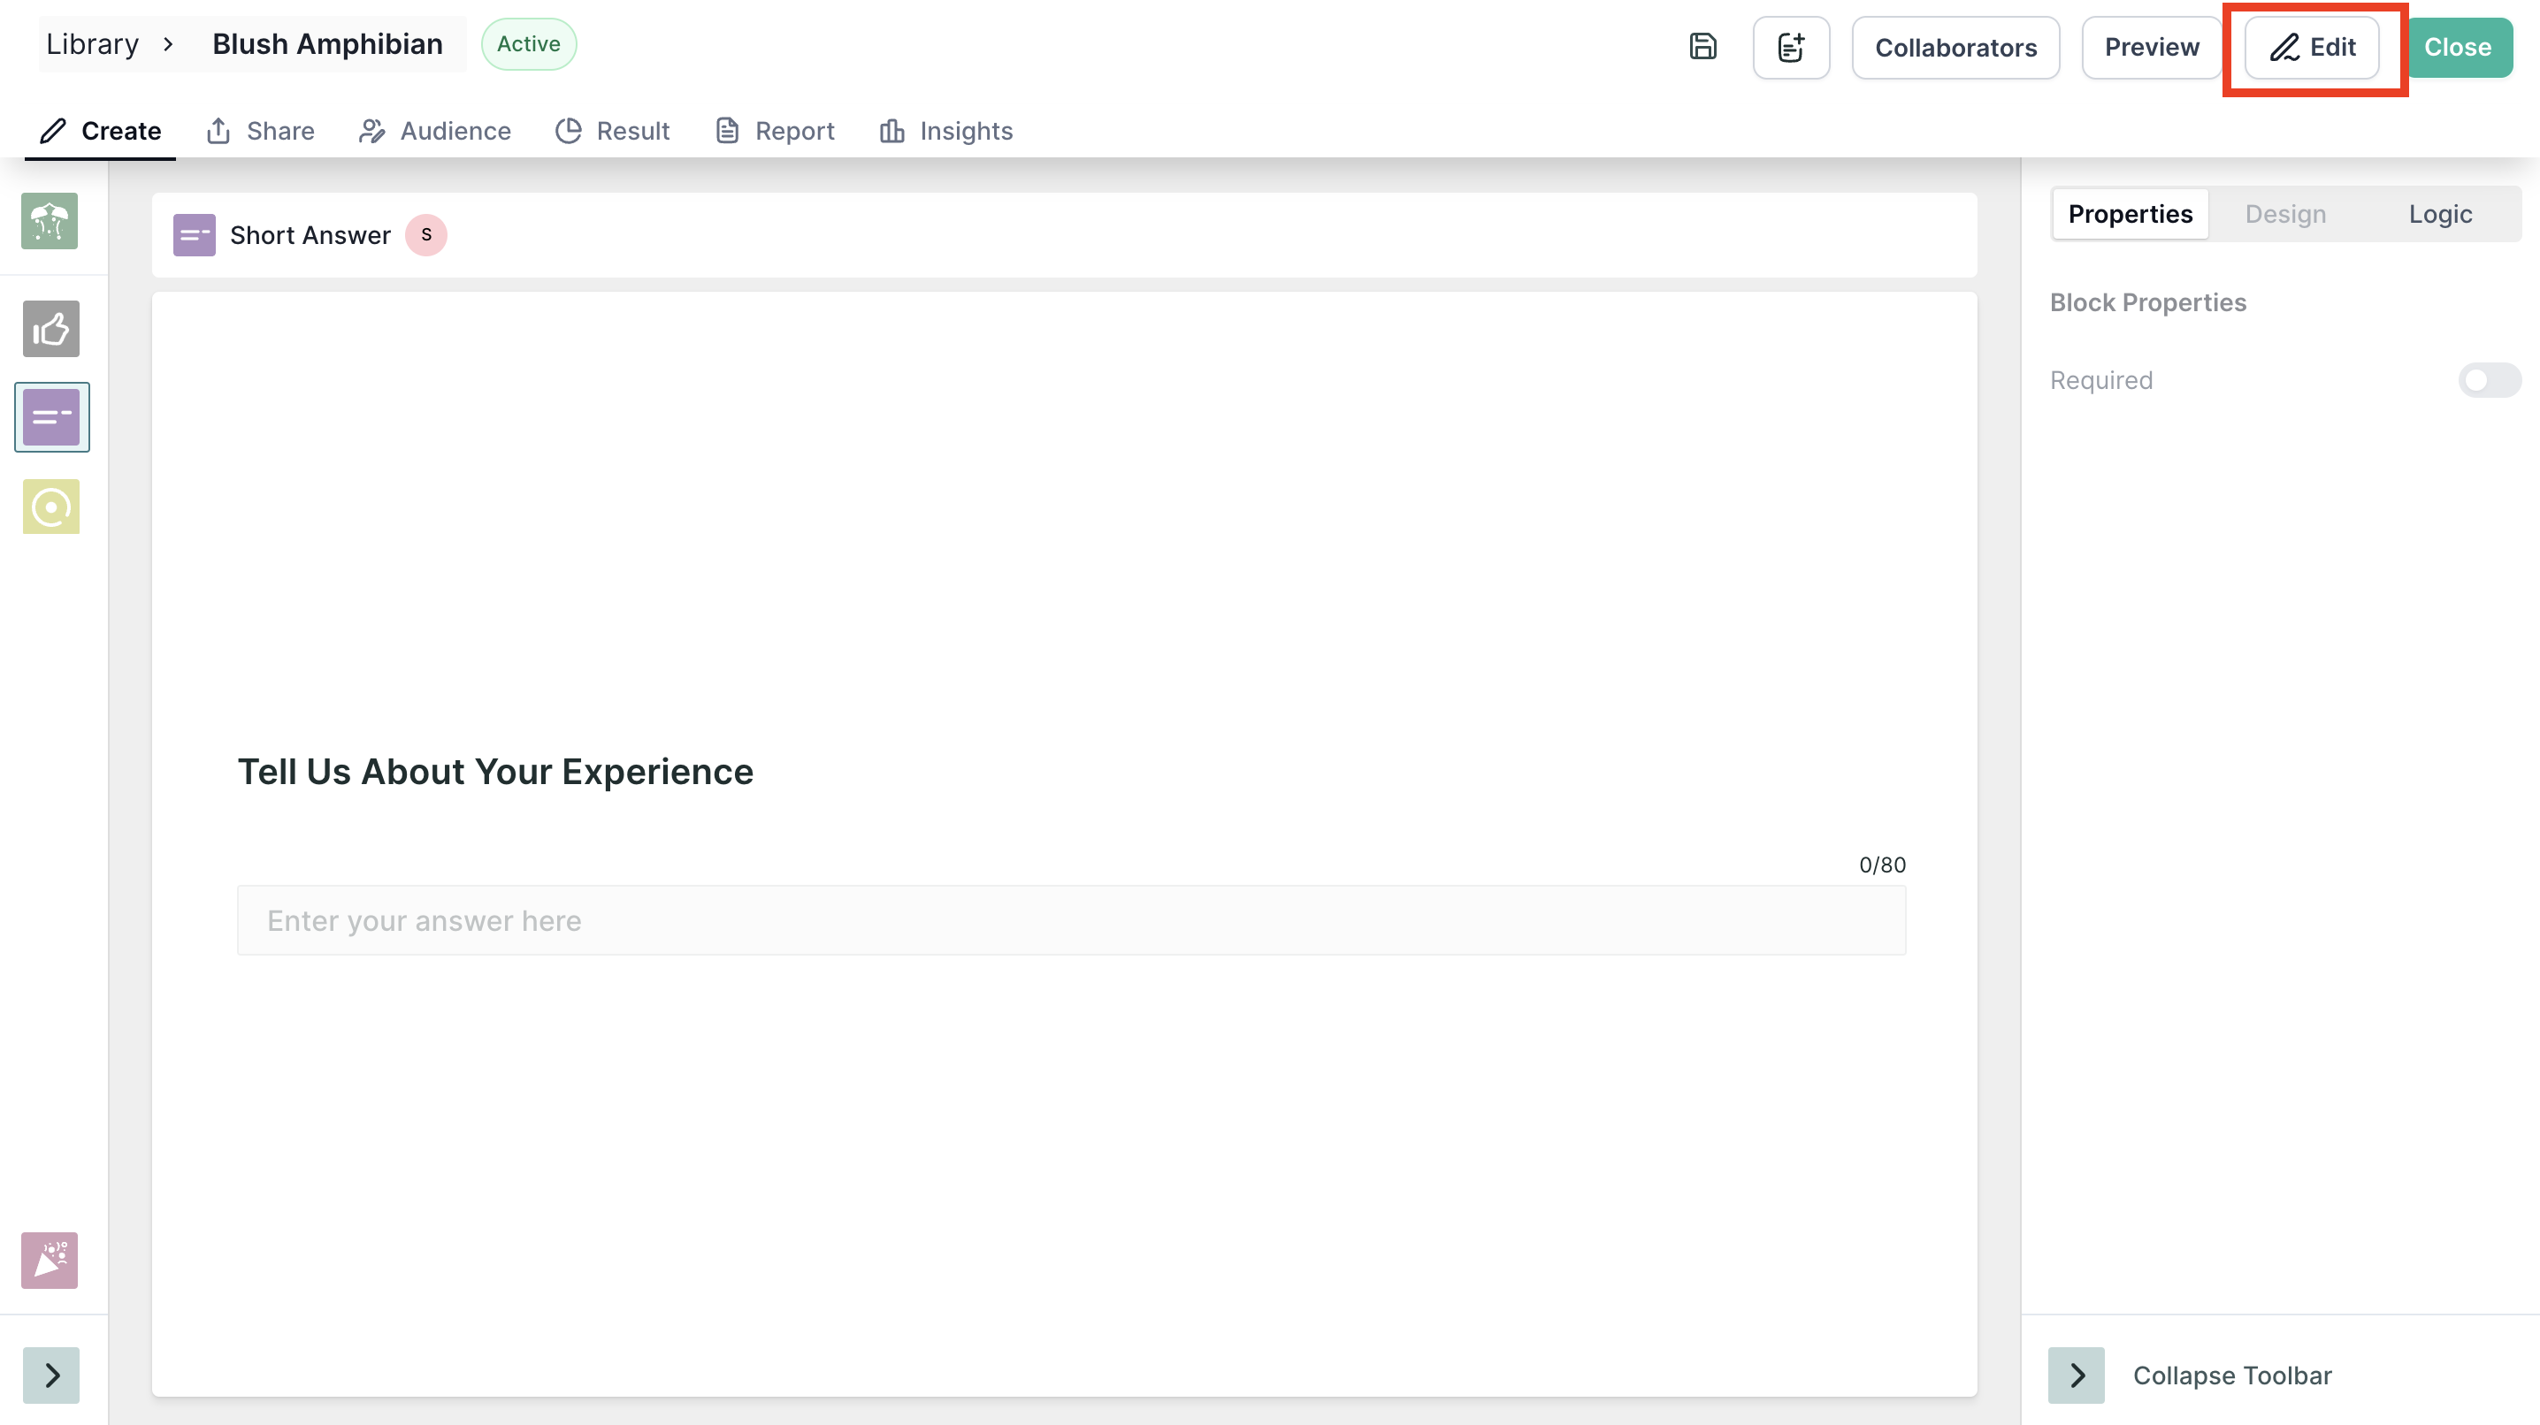Select the party popper ending block
This screenshot has height=1425, width=2540.
click(x=50, y=1260)
